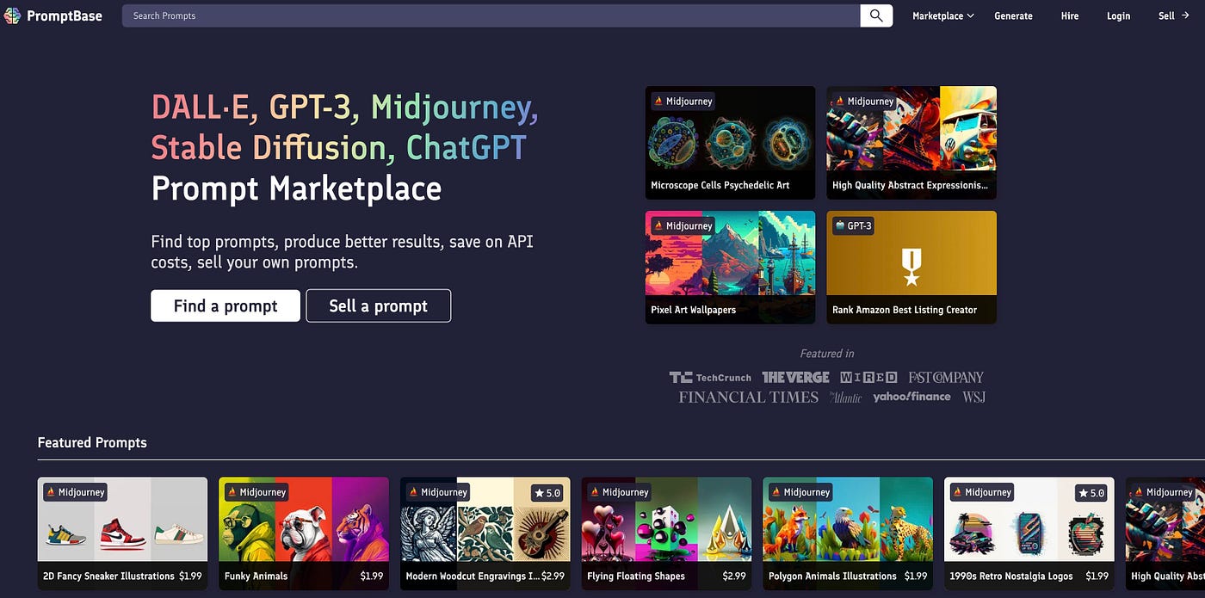
Task: Click The Verge logo
Action: 795,377
